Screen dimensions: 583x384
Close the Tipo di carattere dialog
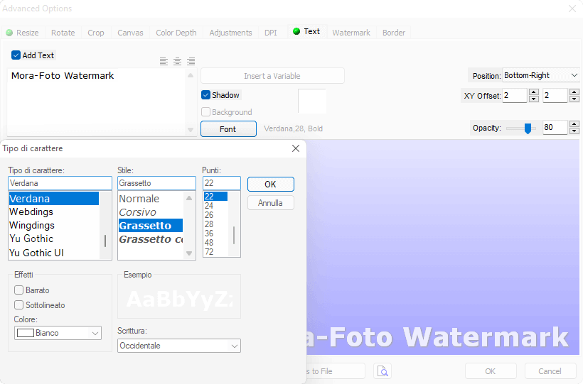click(x=296, y=148)
